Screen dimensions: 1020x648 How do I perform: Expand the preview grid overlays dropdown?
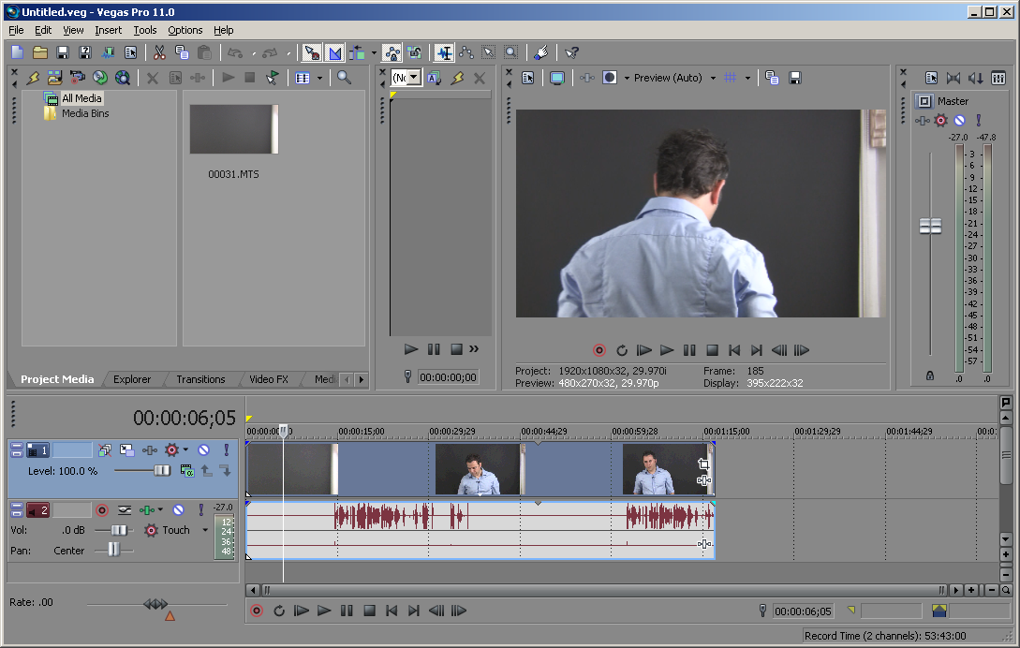747,78
